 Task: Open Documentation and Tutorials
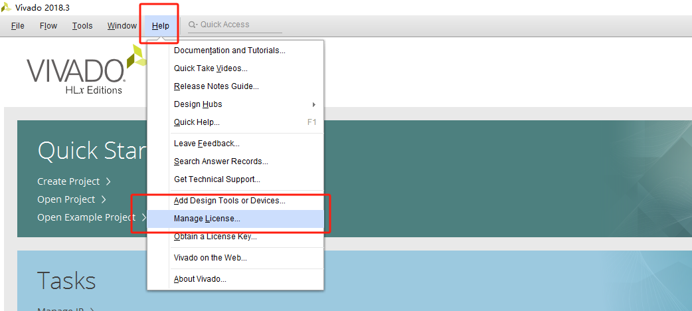235,51
